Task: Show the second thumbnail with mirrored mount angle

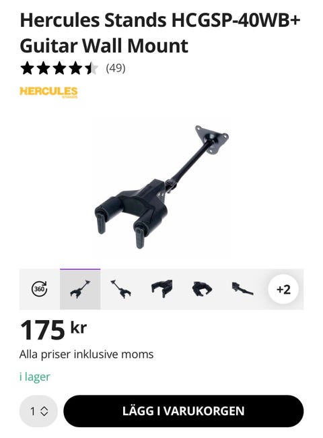Action: (120, 289)
